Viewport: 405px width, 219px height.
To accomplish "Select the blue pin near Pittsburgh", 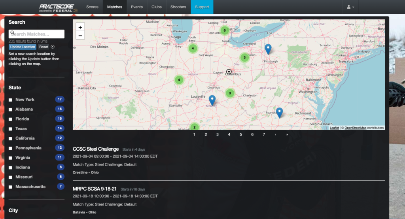I will click(268, 49).
